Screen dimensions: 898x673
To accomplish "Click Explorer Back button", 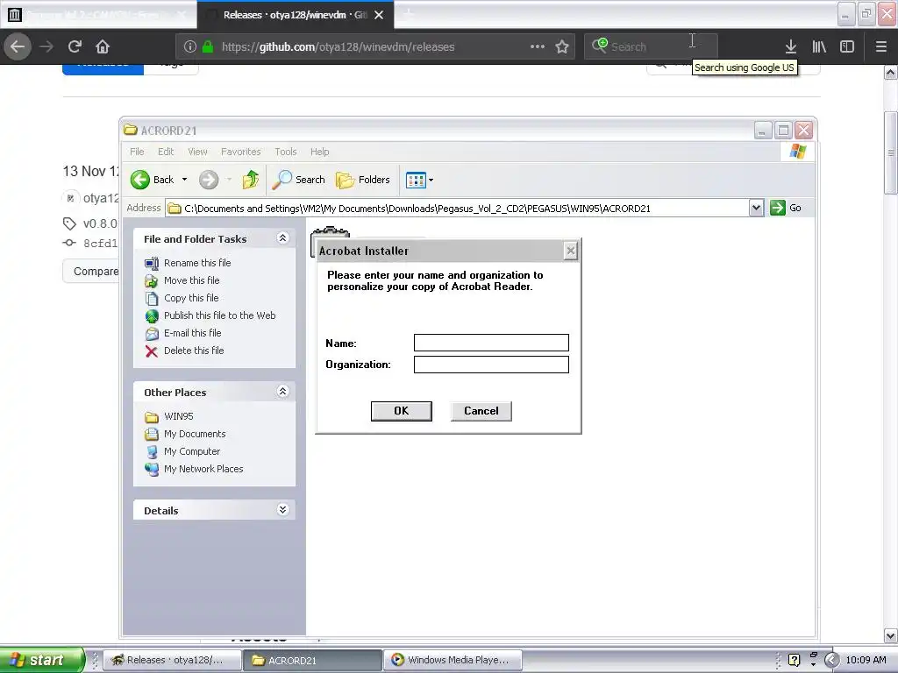I will coord(152,180).
